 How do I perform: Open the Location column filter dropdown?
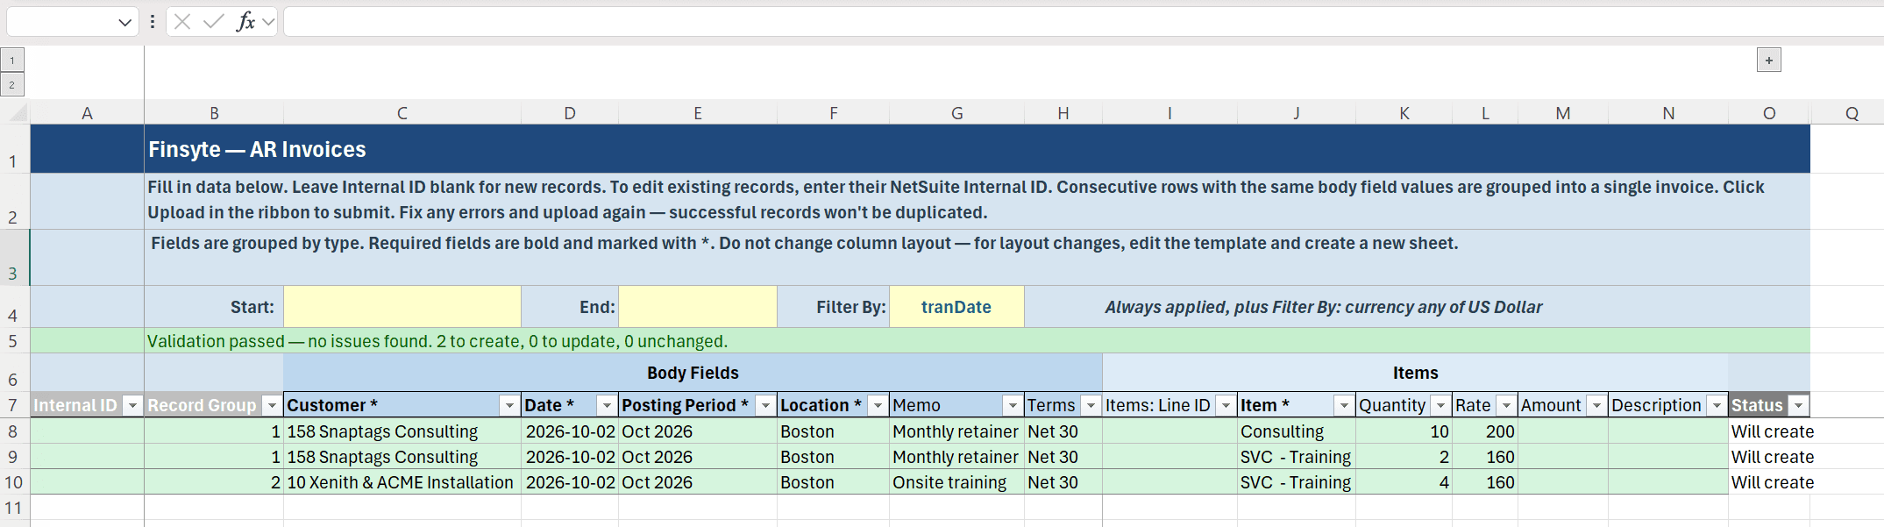tap(878, 405)
